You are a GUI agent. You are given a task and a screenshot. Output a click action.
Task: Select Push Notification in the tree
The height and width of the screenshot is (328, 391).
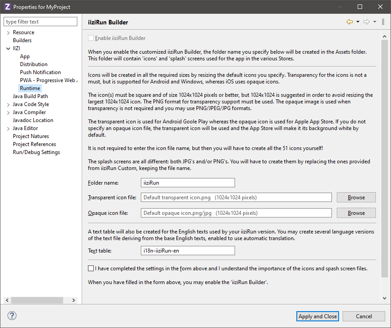click(40, 72)
